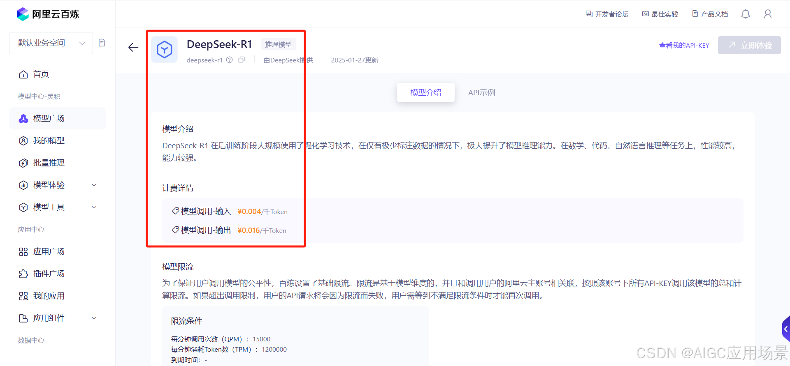The width and height of the screenshot is (790, 366).
Task: Click the DeepSeek-R1 model hexagon icon
Action: coord(165,50)
